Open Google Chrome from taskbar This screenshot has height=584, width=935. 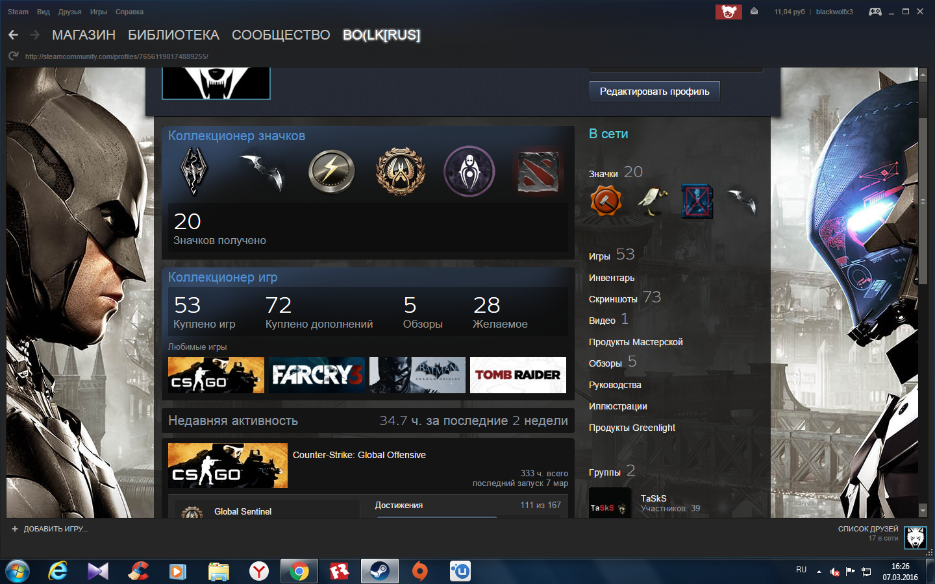(299, 571)
